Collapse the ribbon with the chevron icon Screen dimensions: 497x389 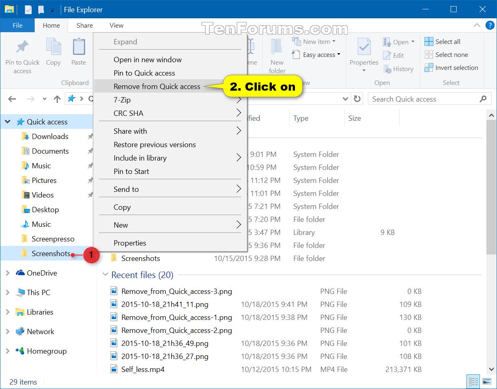pos(477,25)
